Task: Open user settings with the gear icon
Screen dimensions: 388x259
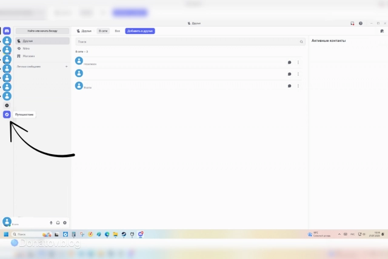Action: click(65, 223)
